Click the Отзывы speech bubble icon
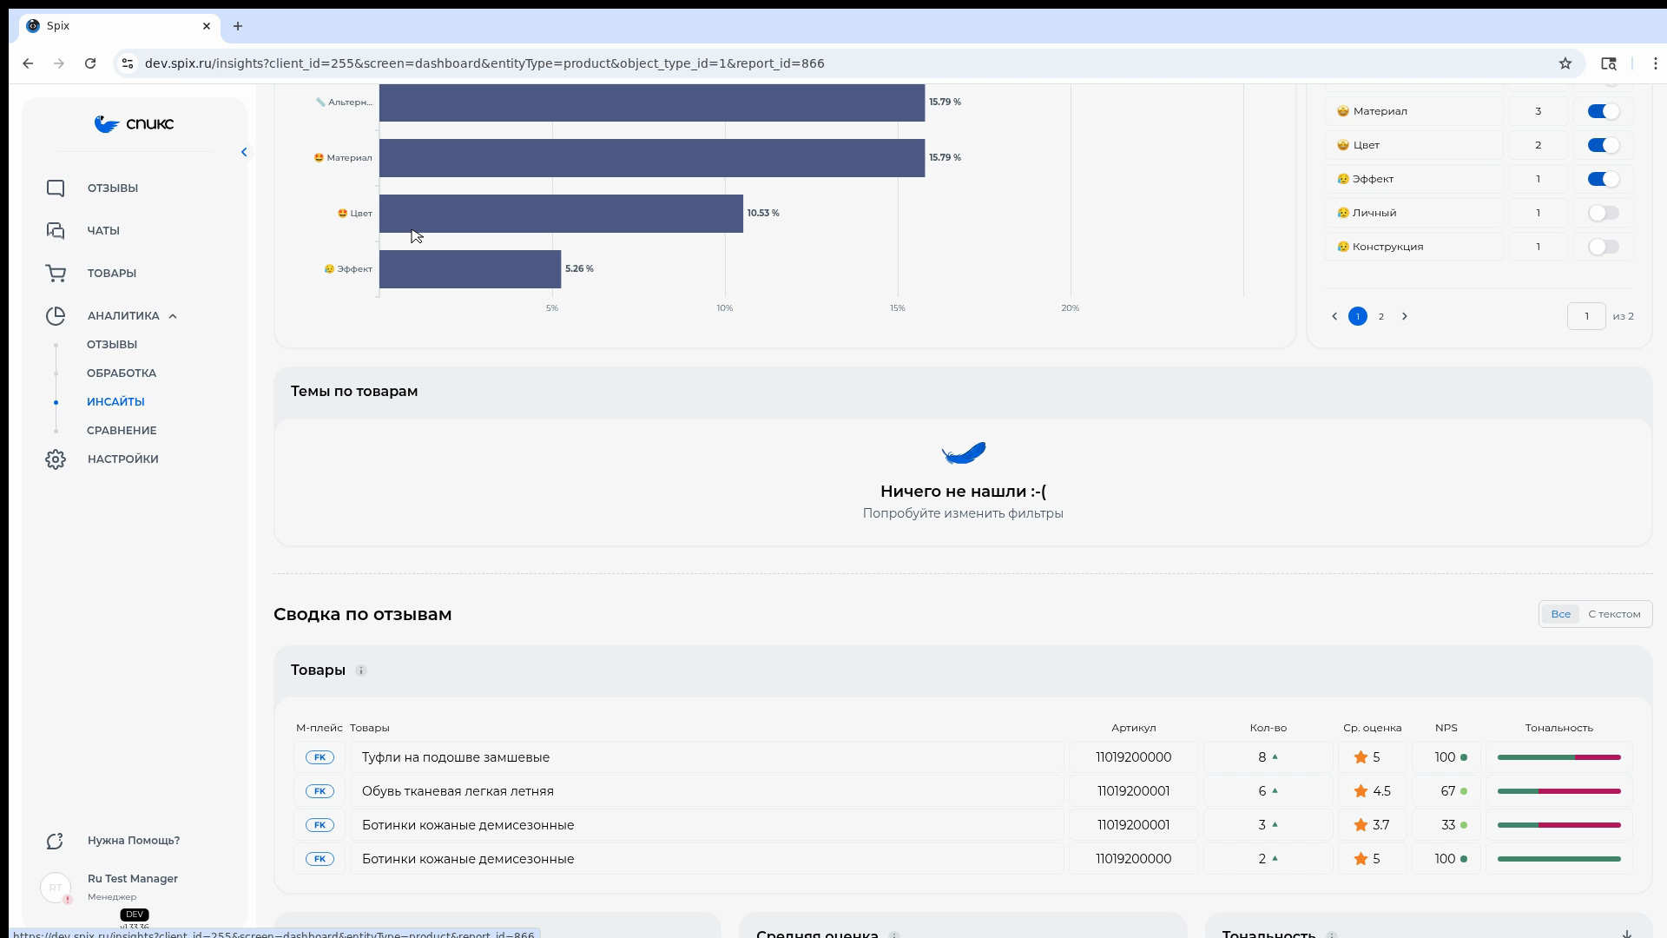Viewport: 1667px width, 938px height. tap(56, 188)
